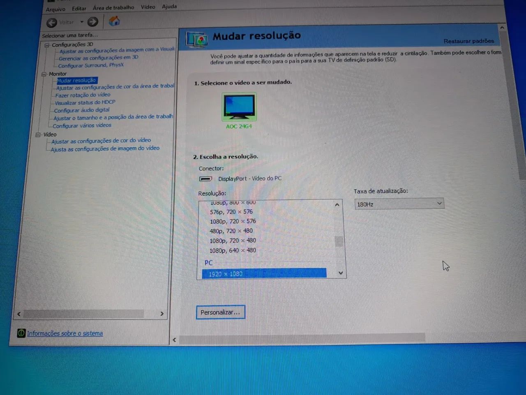Open Fazer rotação do vídeo
The height and width of the screenshot is (395, 526).
tap(83, 95)
